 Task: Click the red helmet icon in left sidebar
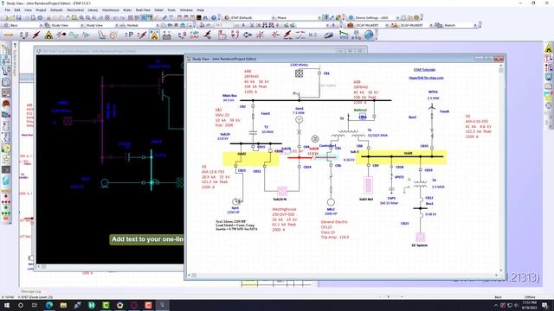6,104
